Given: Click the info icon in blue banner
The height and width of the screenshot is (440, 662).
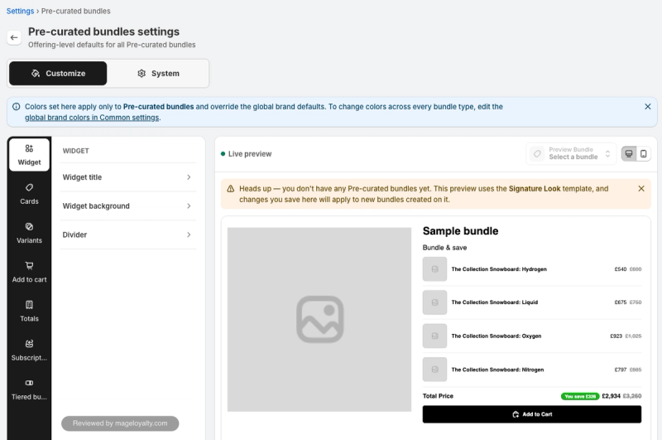Looking at the screenshot, I should (16, 107).
